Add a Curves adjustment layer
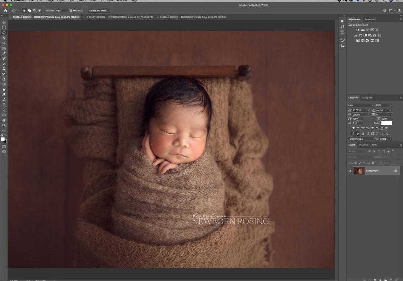 [x=368, y=30]
